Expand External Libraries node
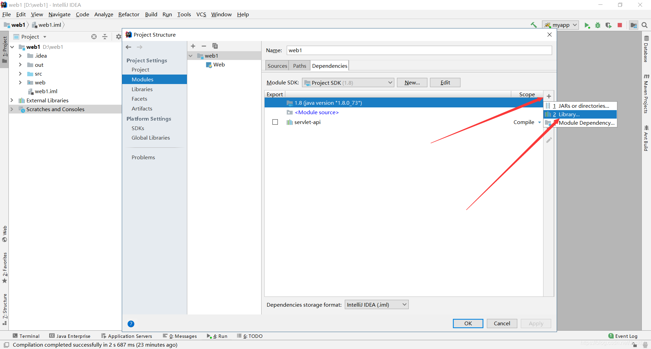Image resolution: width=651 pixels, height=349 pixels. click(12, 100)
